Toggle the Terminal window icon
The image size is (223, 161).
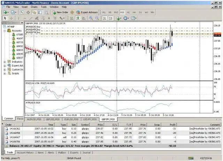40,13
